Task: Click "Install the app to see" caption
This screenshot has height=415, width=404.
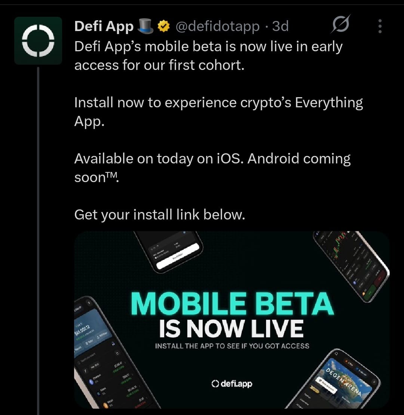Action: (x=232, y=346)
